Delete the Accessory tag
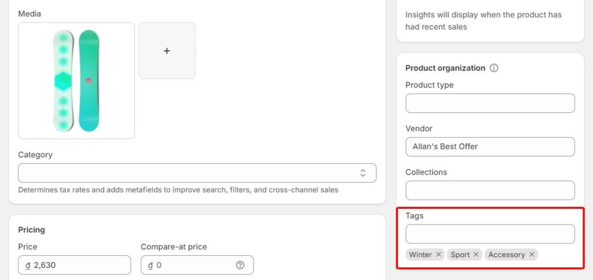 (532, 255)
